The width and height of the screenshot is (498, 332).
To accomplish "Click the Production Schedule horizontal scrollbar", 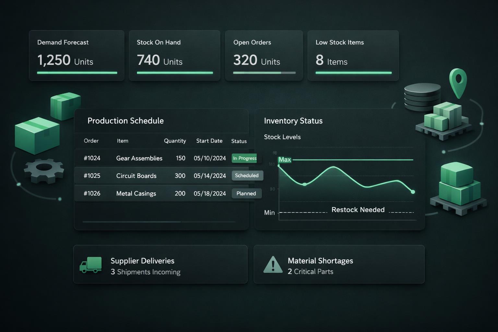I will coord(159,222).
